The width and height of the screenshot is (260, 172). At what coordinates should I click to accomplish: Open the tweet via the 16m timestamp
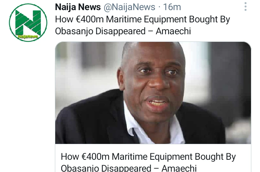172,7
